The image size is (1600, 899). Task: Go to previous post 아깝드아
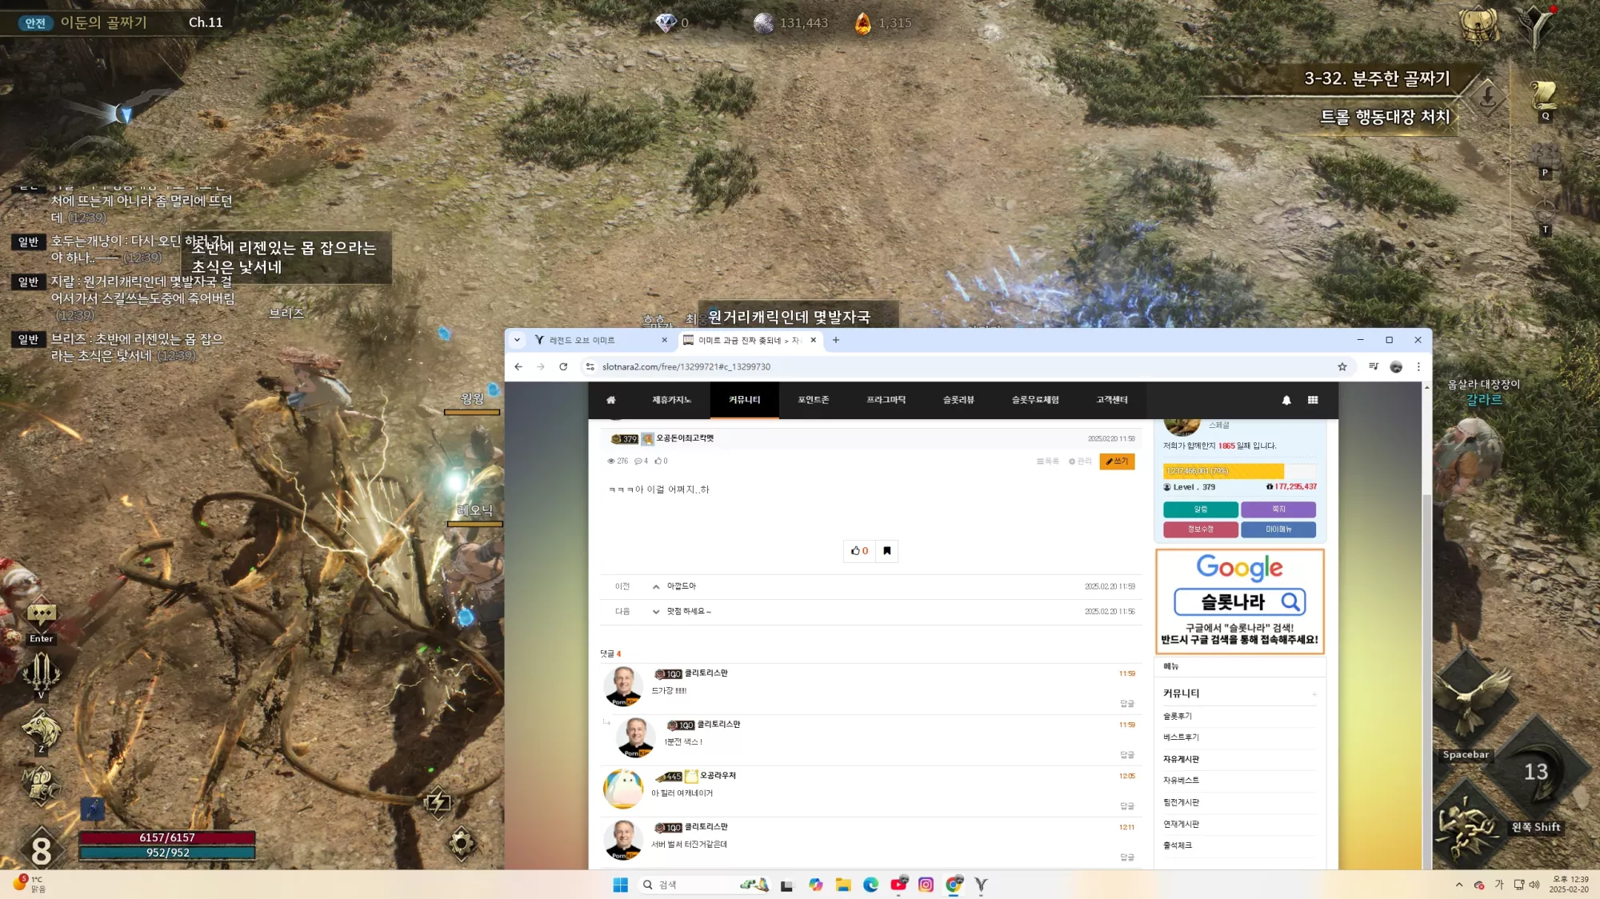click(682, 586)
